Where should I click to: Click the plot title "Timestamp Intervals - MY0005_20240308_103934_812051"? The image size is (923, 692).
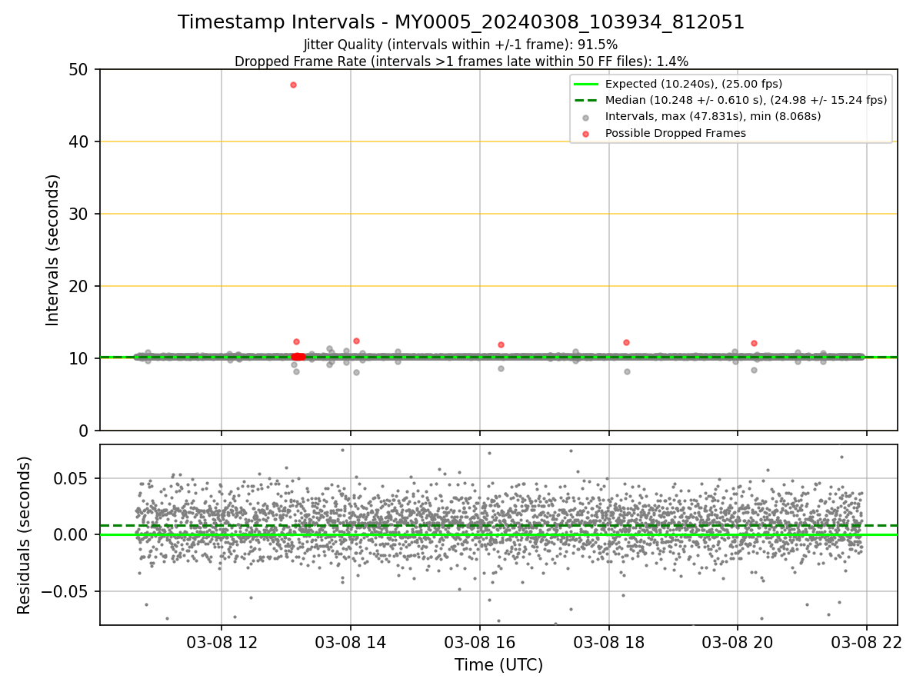click(461, 22)
